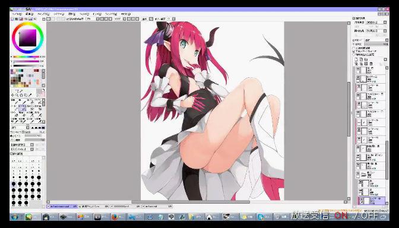Toggle the selection source checkbox

coord(353,55)
